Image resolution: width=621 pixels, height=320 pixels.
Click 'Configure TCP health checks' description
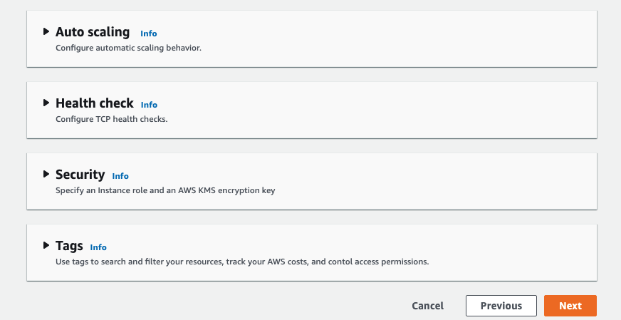[111, 119]
